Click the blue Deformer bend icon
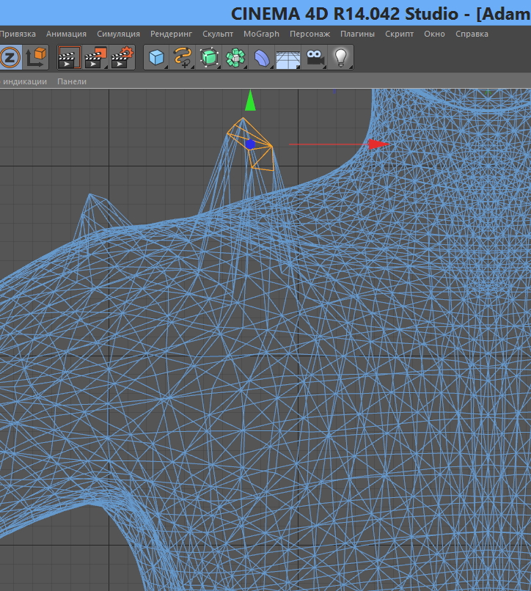The width and height of the screenshot is (531, 591). coord(262,57)
